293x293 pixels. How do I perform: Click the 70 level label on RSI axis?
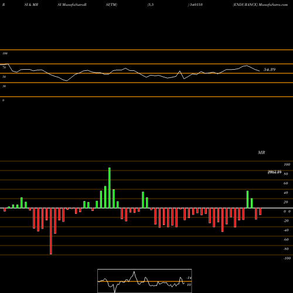click(x=4, y=67)
